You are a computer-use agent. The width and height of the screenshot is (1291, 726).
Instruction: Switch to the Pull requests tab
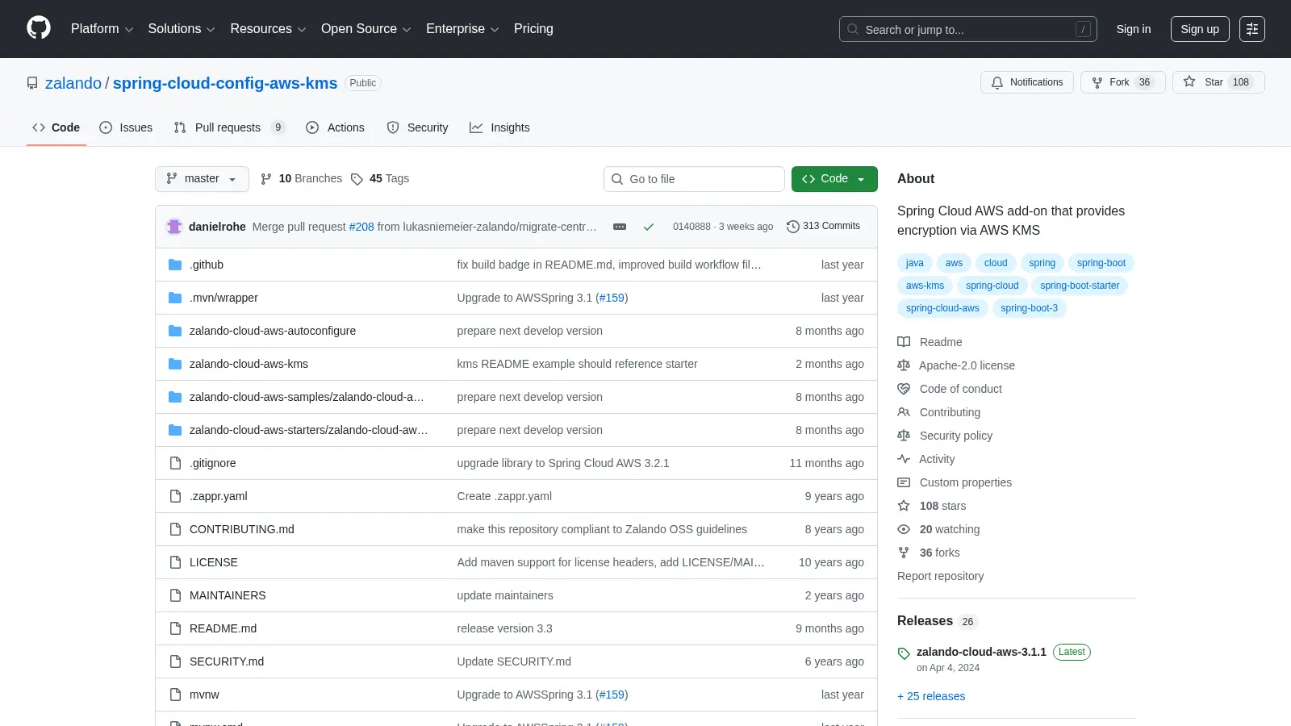coord(230,127)
